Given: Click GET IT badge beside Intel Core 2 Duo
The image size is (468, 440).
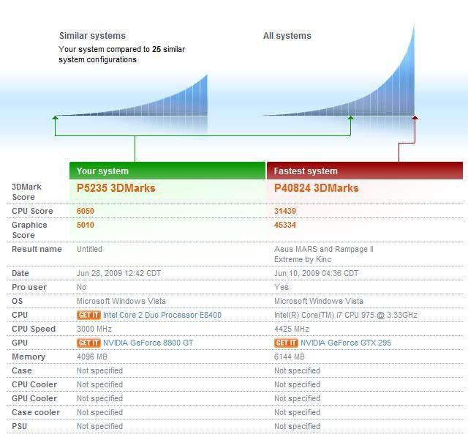Looking at the screenshot, I should pos(88,315).
